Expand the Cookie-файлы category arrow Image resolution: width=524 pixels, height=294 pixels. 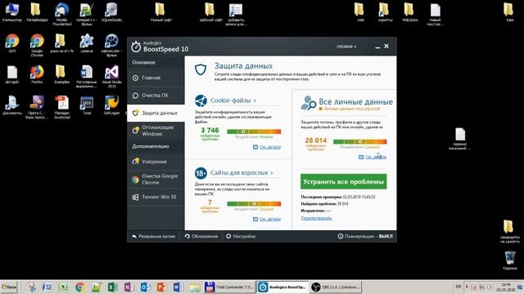point(255,100)
